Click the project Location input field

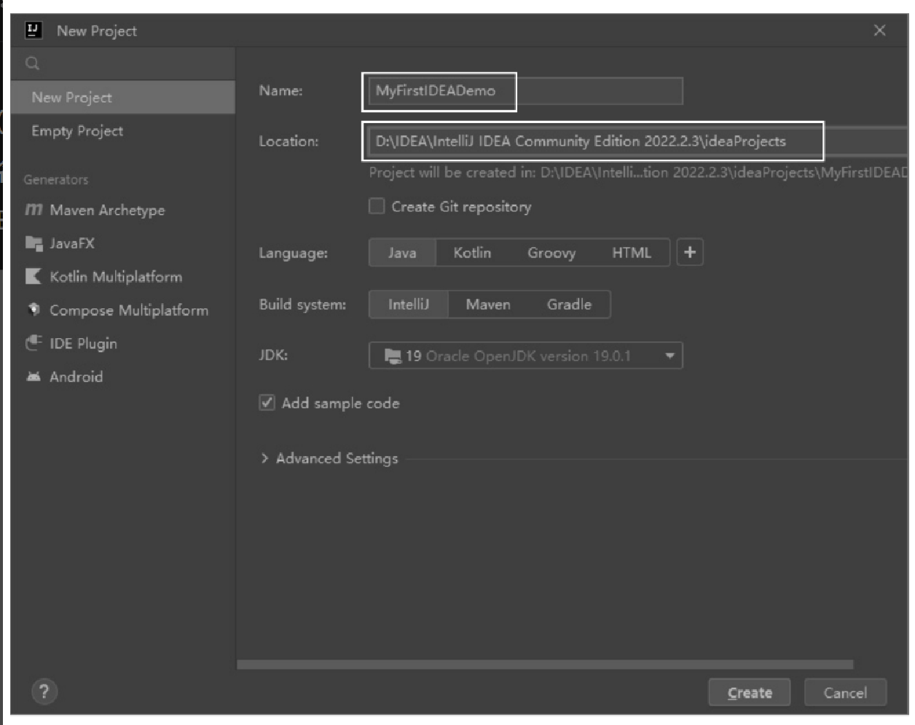tap(637, 141)
